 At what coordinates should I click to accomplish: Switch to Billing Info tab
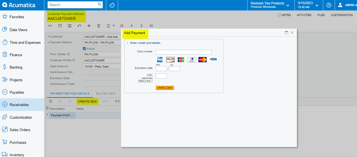105,94
